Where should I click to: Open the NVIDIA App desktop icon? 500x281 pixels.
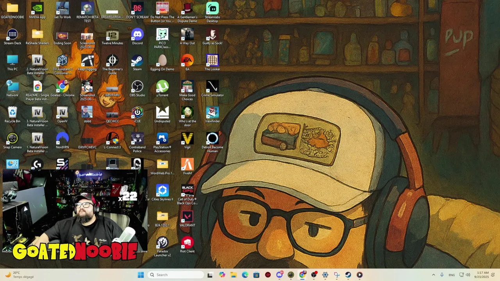(37, 11)
